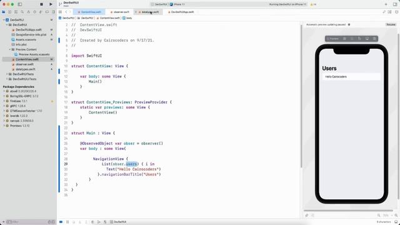Toggle breakpoints in the debug bar
This screenshot has height=225, width=400.
point(61,222)
